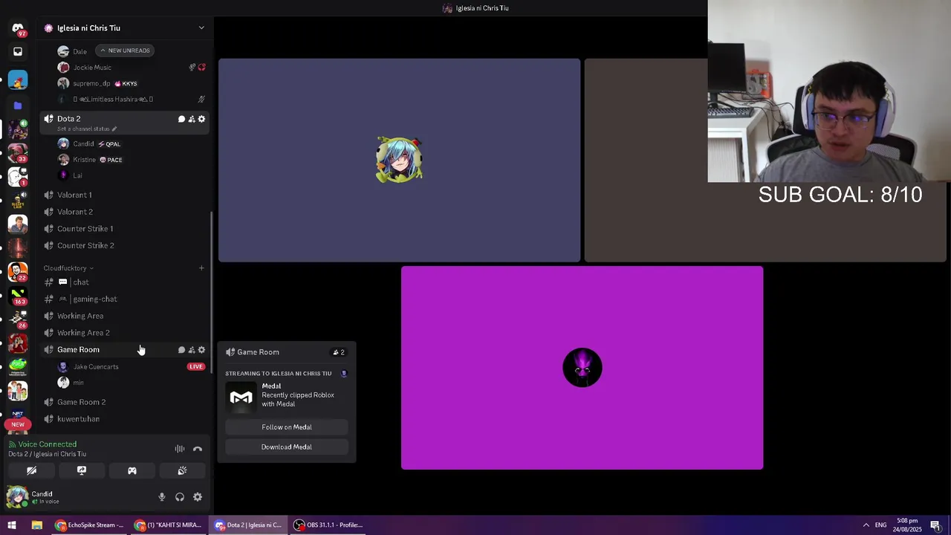Deafen with headphones icon
951x535 pixels.
(x=180, y=497)
